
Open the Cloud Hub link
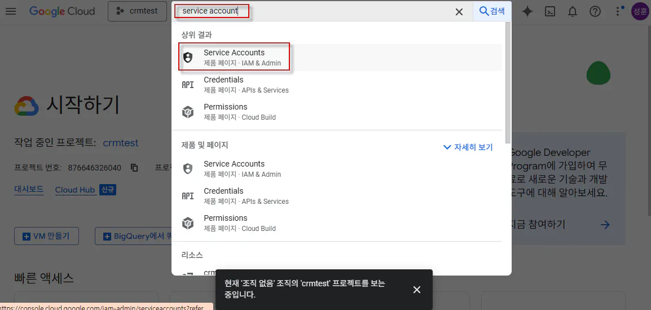pos(75,190)
